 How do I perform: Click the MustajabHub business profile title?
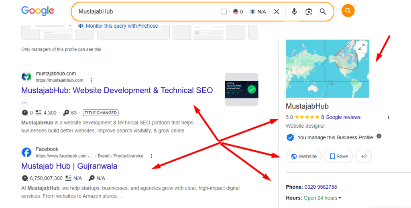(307, 106)
